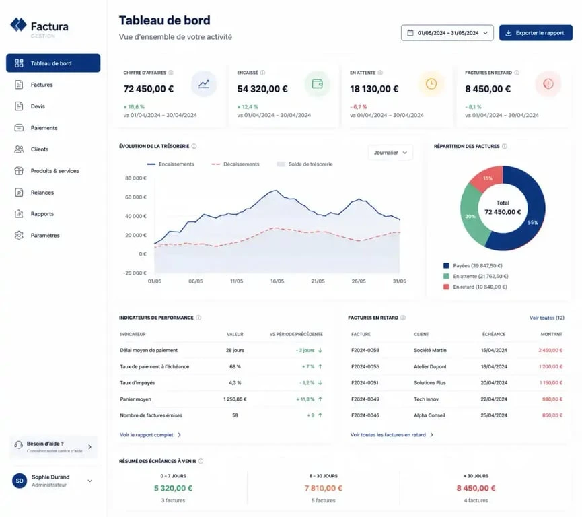Viewport: 582px width, 517px height.
Task: Click info icon next to Encaissé
Action: (x=262, y=73)
